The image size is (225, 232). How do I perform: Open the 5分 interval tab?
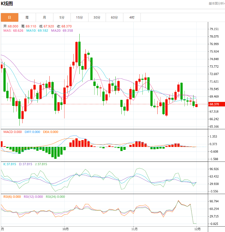62,17
